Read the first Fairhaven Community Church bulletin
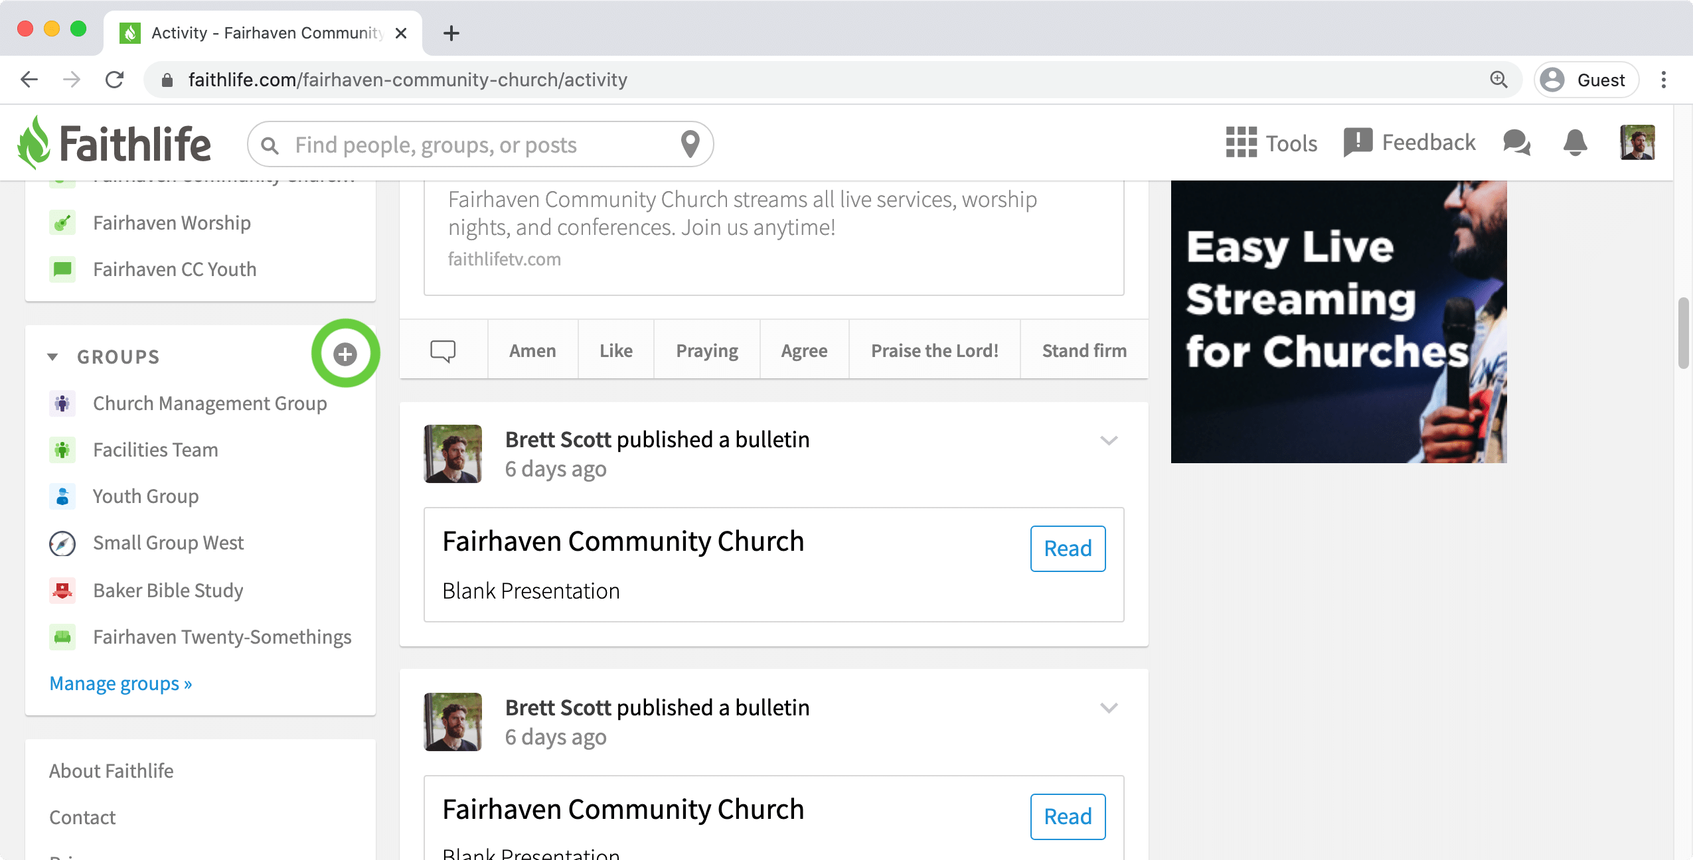Image resolution: width=1693 pixels, height=860 pixels. tap(1068, 549)
